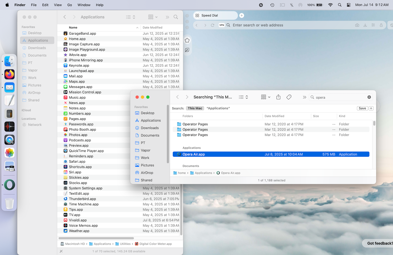This screenshot has height=255, width=393.
Task: Open Spotlight search in menu bar
Action: pos(340,5)
